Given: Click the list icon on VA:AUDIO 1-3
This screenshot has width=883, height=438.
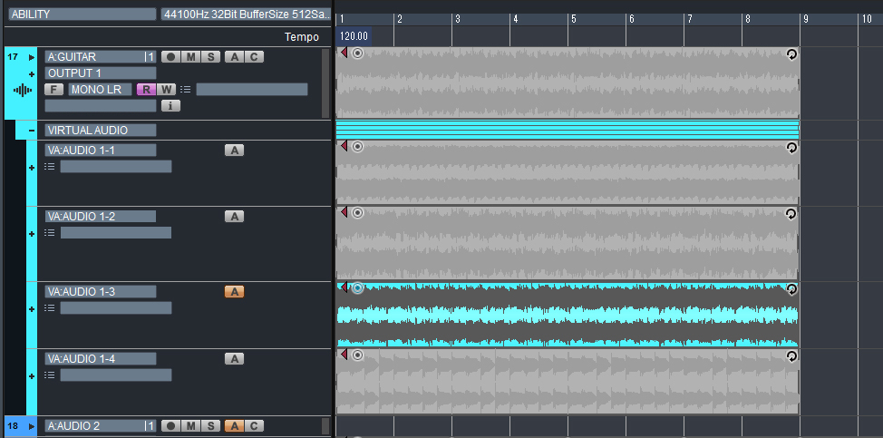Looking at the screenshot, I should pos(50,308).
